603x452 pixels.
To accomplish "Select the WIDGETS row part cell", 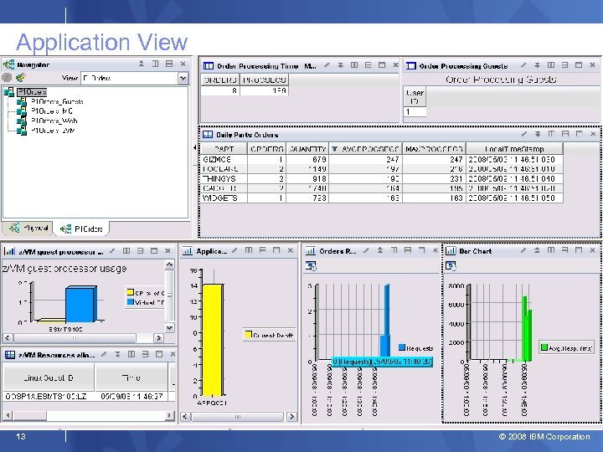I will [x=224, y=198].
